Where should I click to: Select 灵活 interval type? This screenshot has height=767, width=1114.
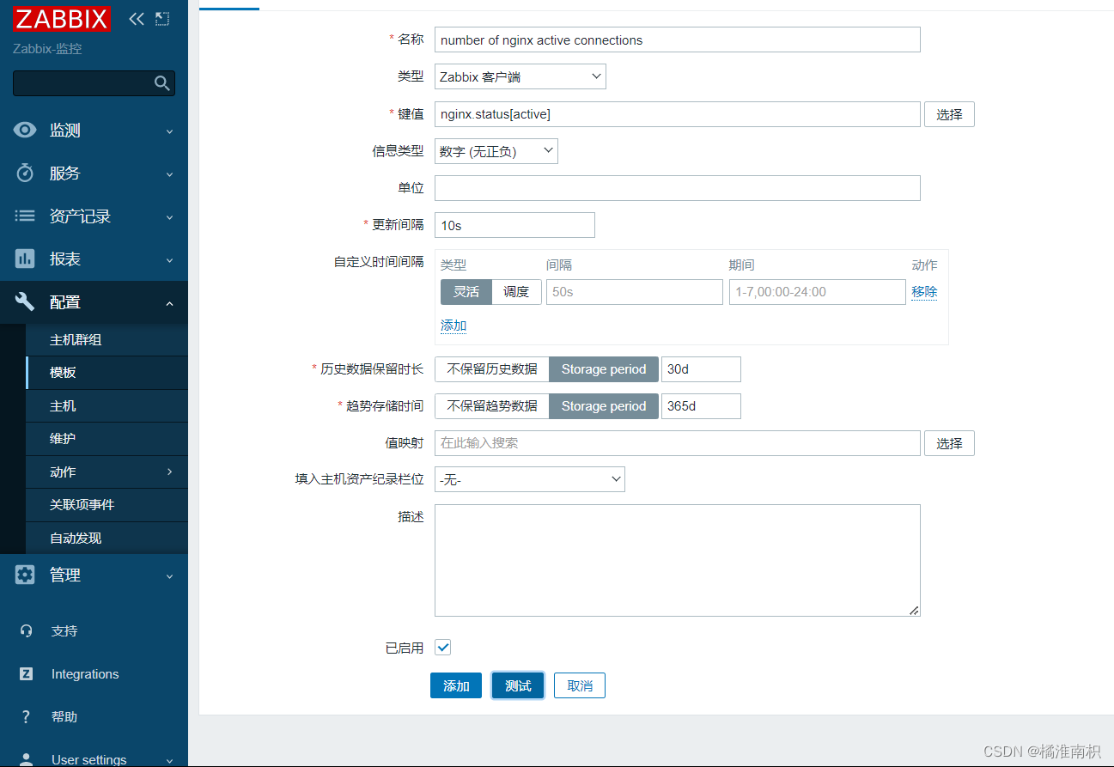(x=466, y=292)
